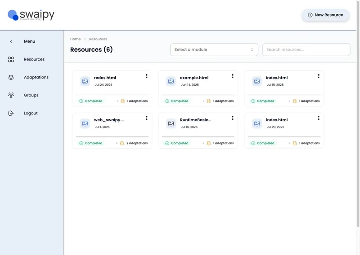Click the New Resource button

point(325,15)
